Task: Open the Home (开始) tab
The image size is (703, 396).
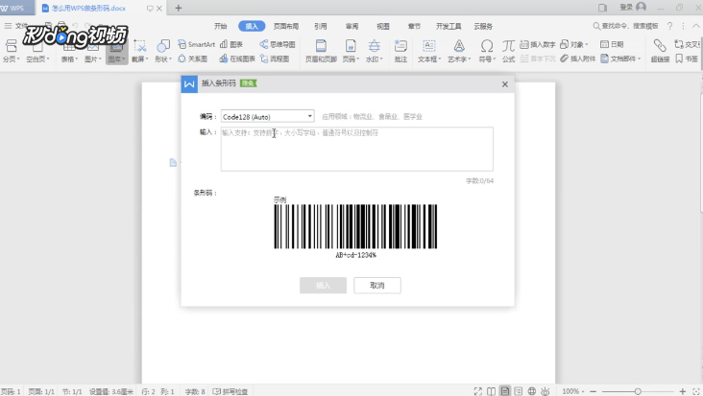Action: tap(220, 26)
